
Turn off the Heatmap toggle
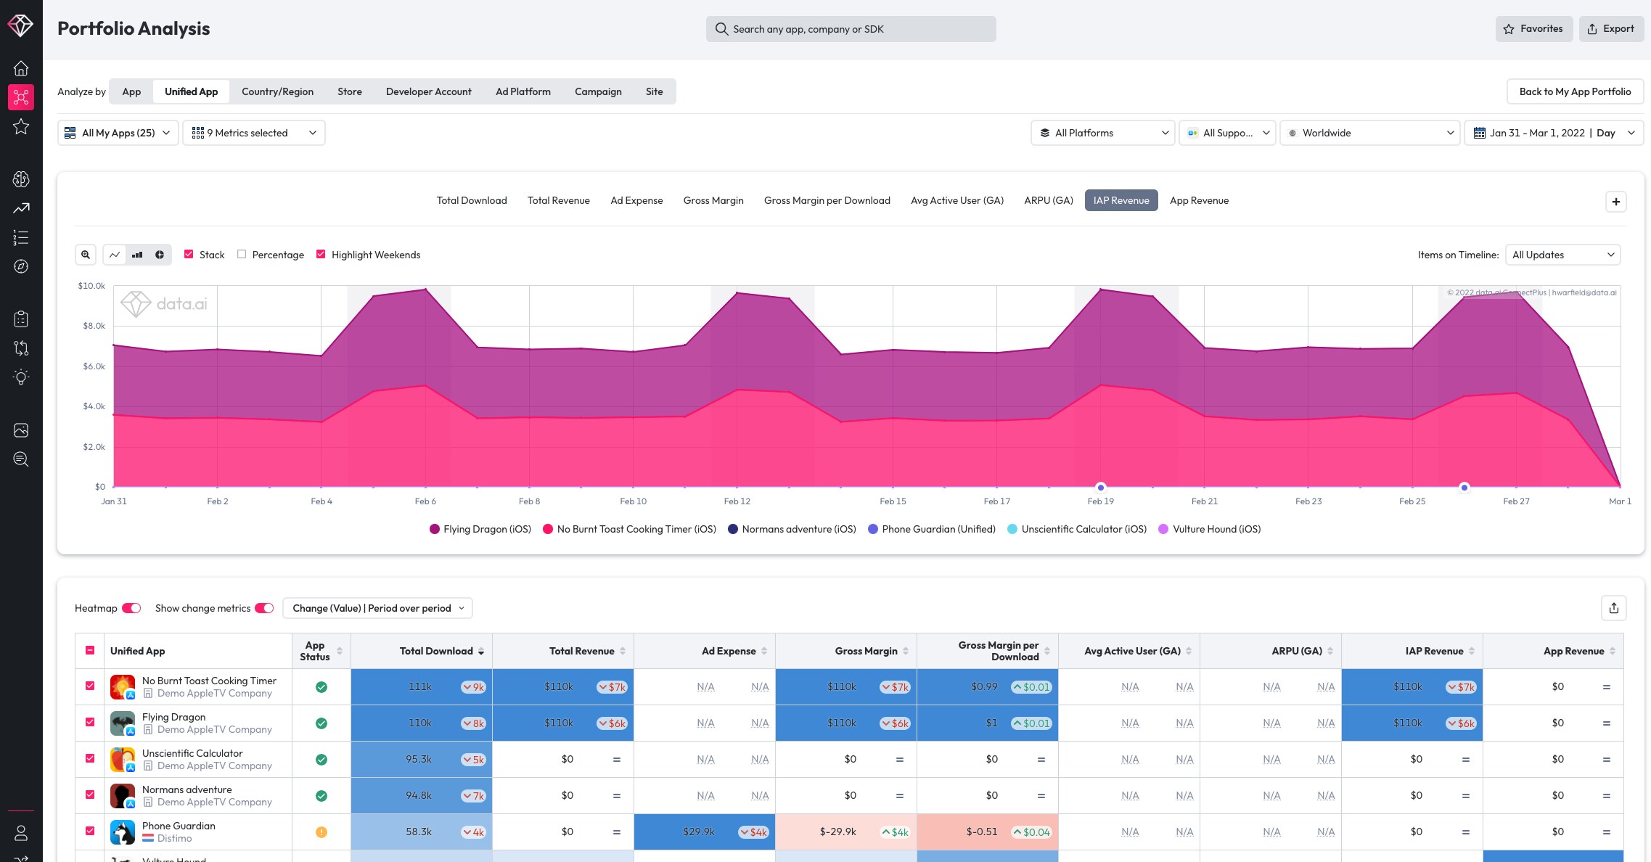131,608
